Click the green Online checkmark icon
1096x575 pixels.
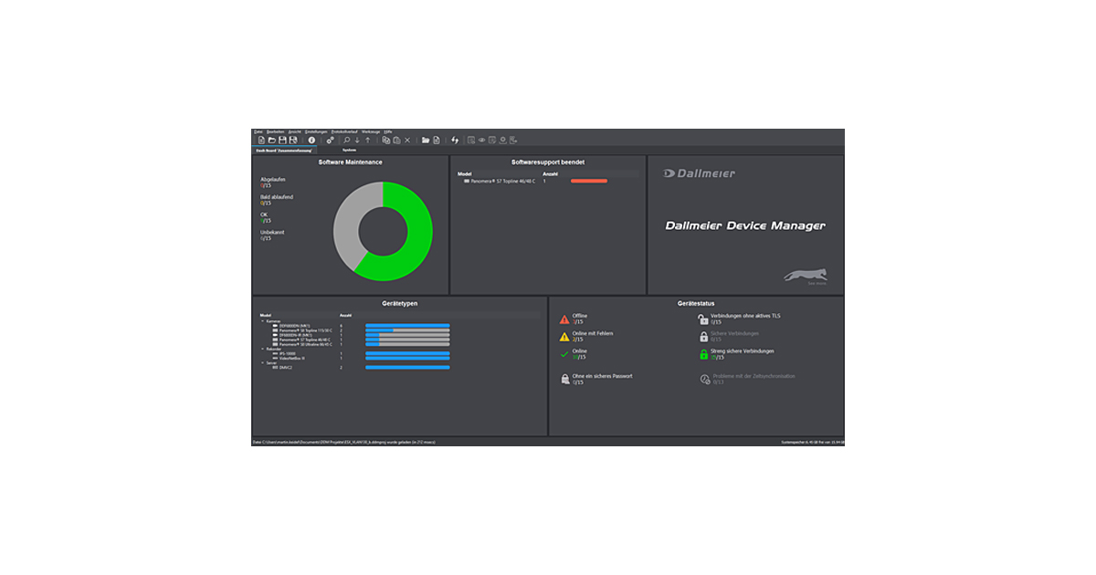point(564,353)
